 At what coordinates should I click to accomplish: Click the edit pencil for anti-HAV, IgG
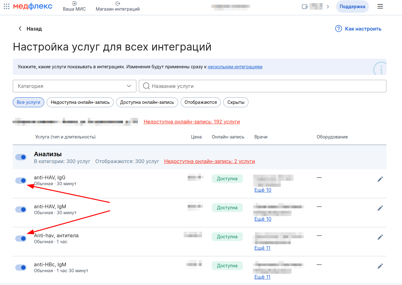tap(380, 179)
